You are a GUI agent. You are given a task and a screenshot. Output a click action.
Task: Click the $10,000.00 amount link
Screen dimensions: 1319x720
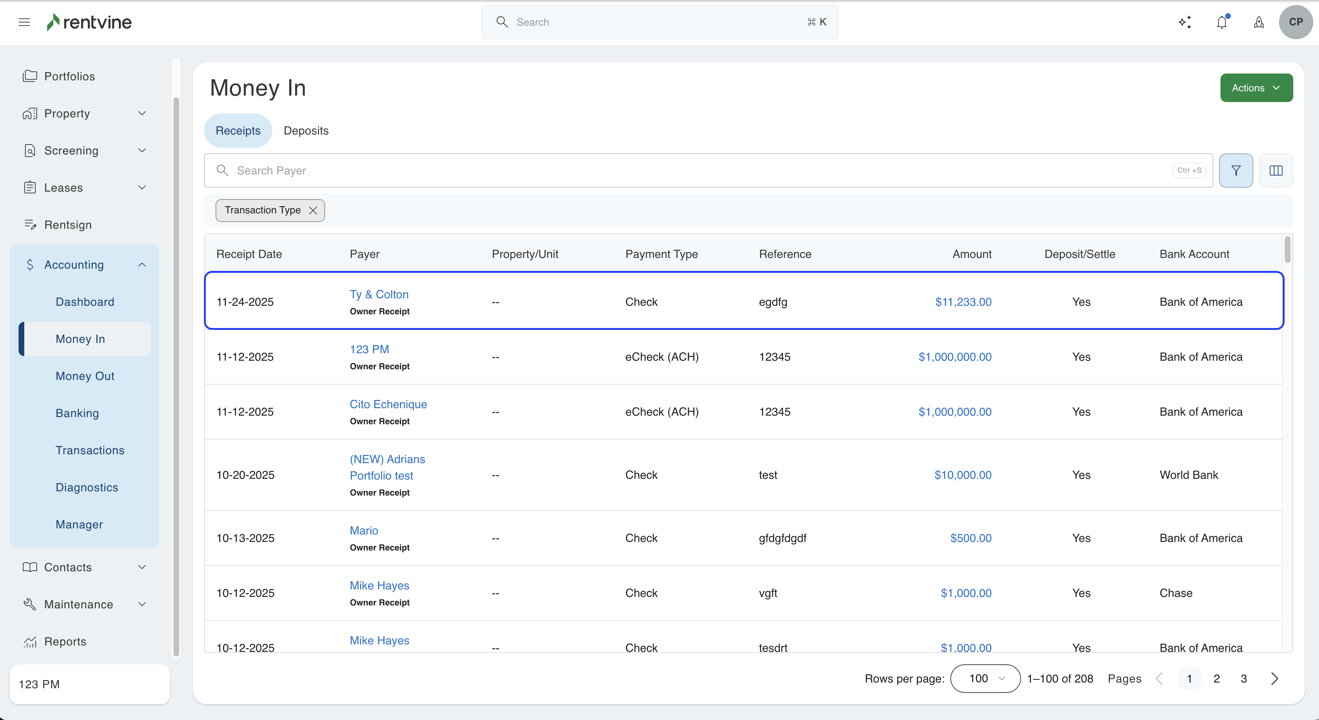(x=962, y=475)
